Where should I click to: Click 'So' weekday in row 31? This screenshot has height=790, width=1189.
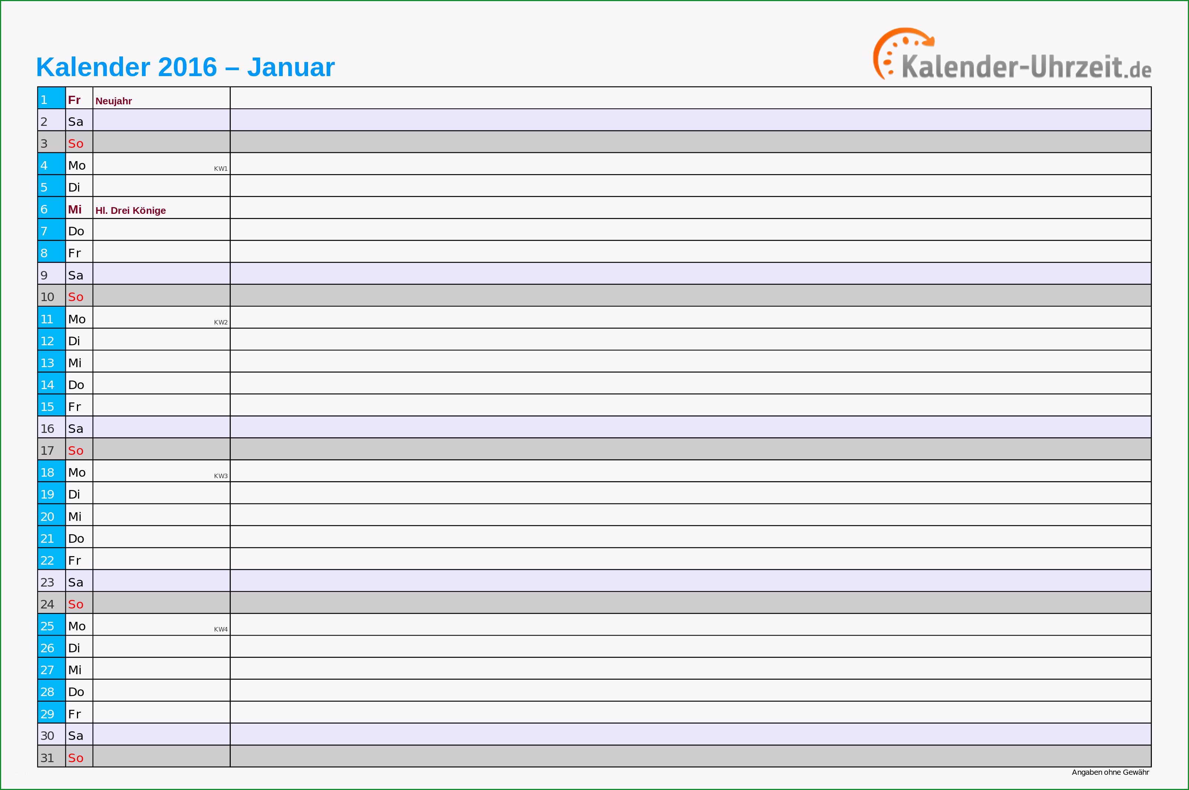click(76, 758)
